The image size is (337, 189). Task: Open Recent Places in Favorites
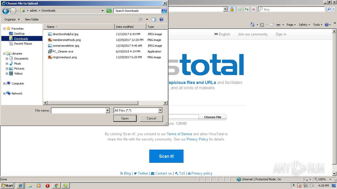(23, 44)
